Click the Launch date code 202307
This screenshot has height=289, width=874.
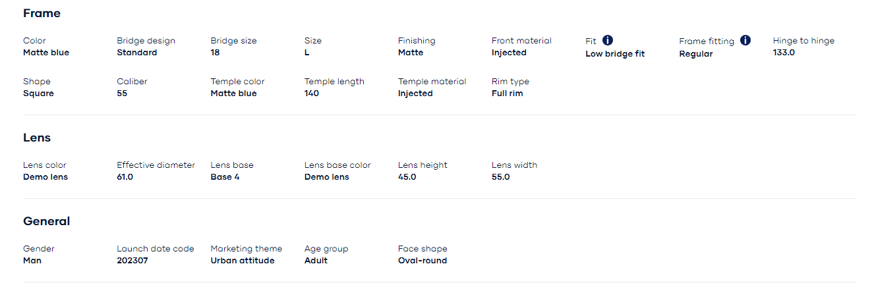(x=132, y=261)
